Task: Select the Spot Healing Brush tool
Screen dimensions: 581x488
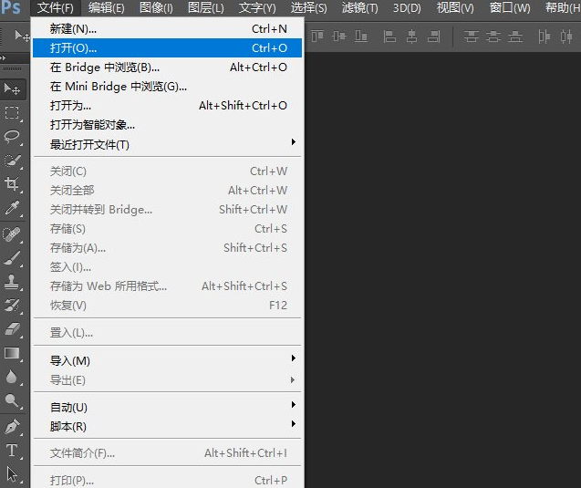Action: point(12,234)
